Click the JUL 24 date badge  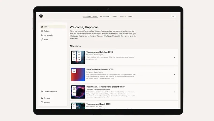74,71
